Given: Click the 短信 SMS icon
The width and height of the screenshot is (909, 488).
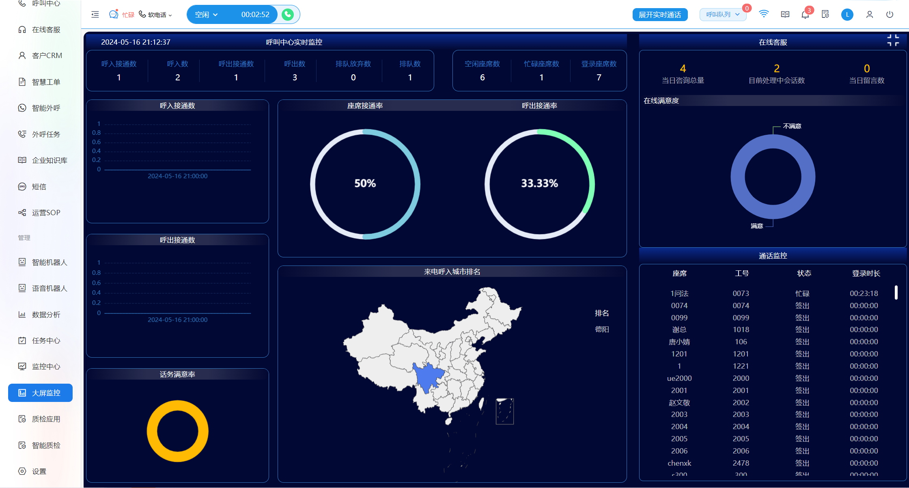Looking at the screenshot, I should tap(22, 187).
